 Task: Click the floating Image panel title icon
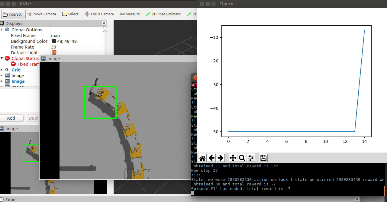click(x=43, y=58)
